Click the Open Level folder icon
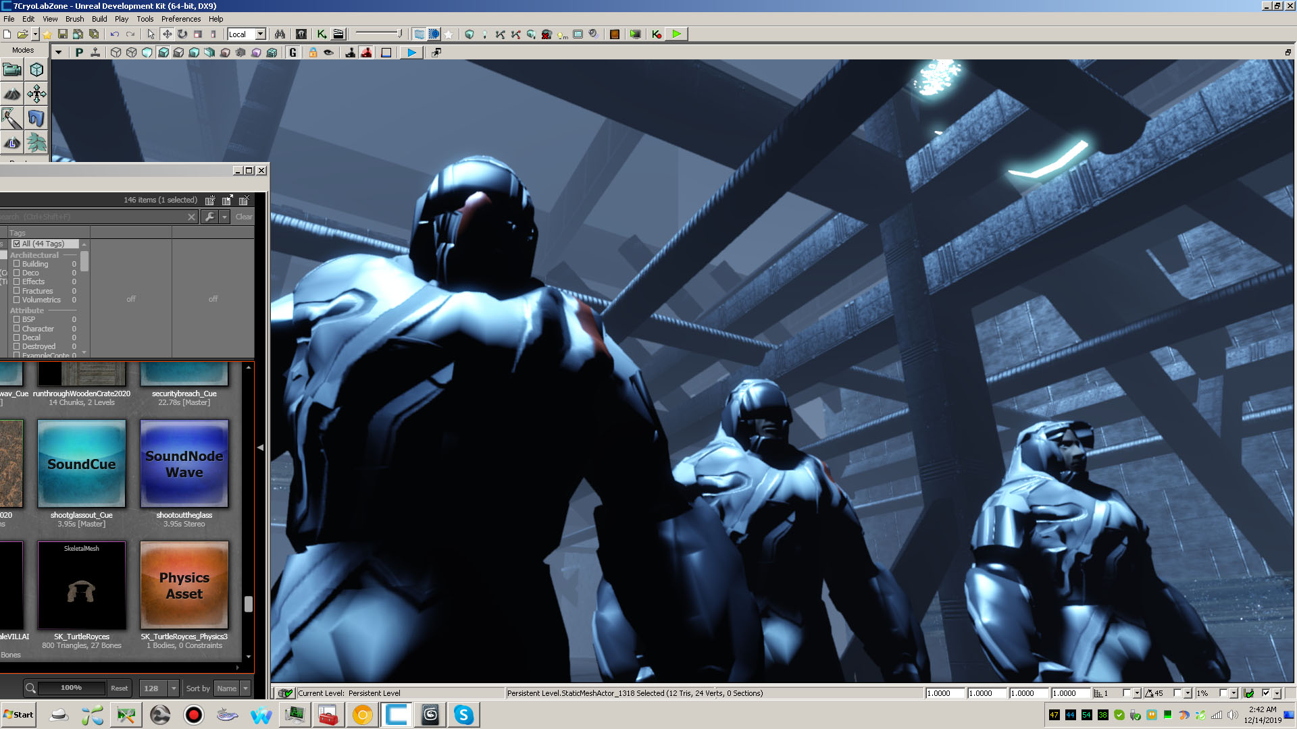Screen dimensions: 1297x729 [x=23, y=34]
